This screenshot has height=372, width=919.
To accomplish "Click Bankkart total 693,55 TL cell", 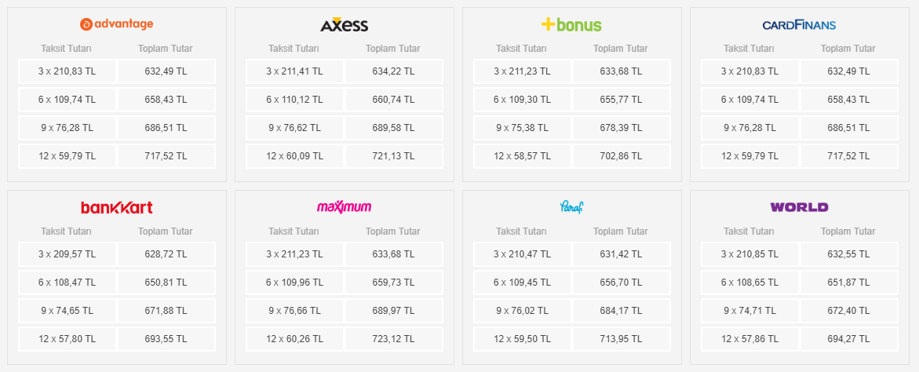I will 166,339.
